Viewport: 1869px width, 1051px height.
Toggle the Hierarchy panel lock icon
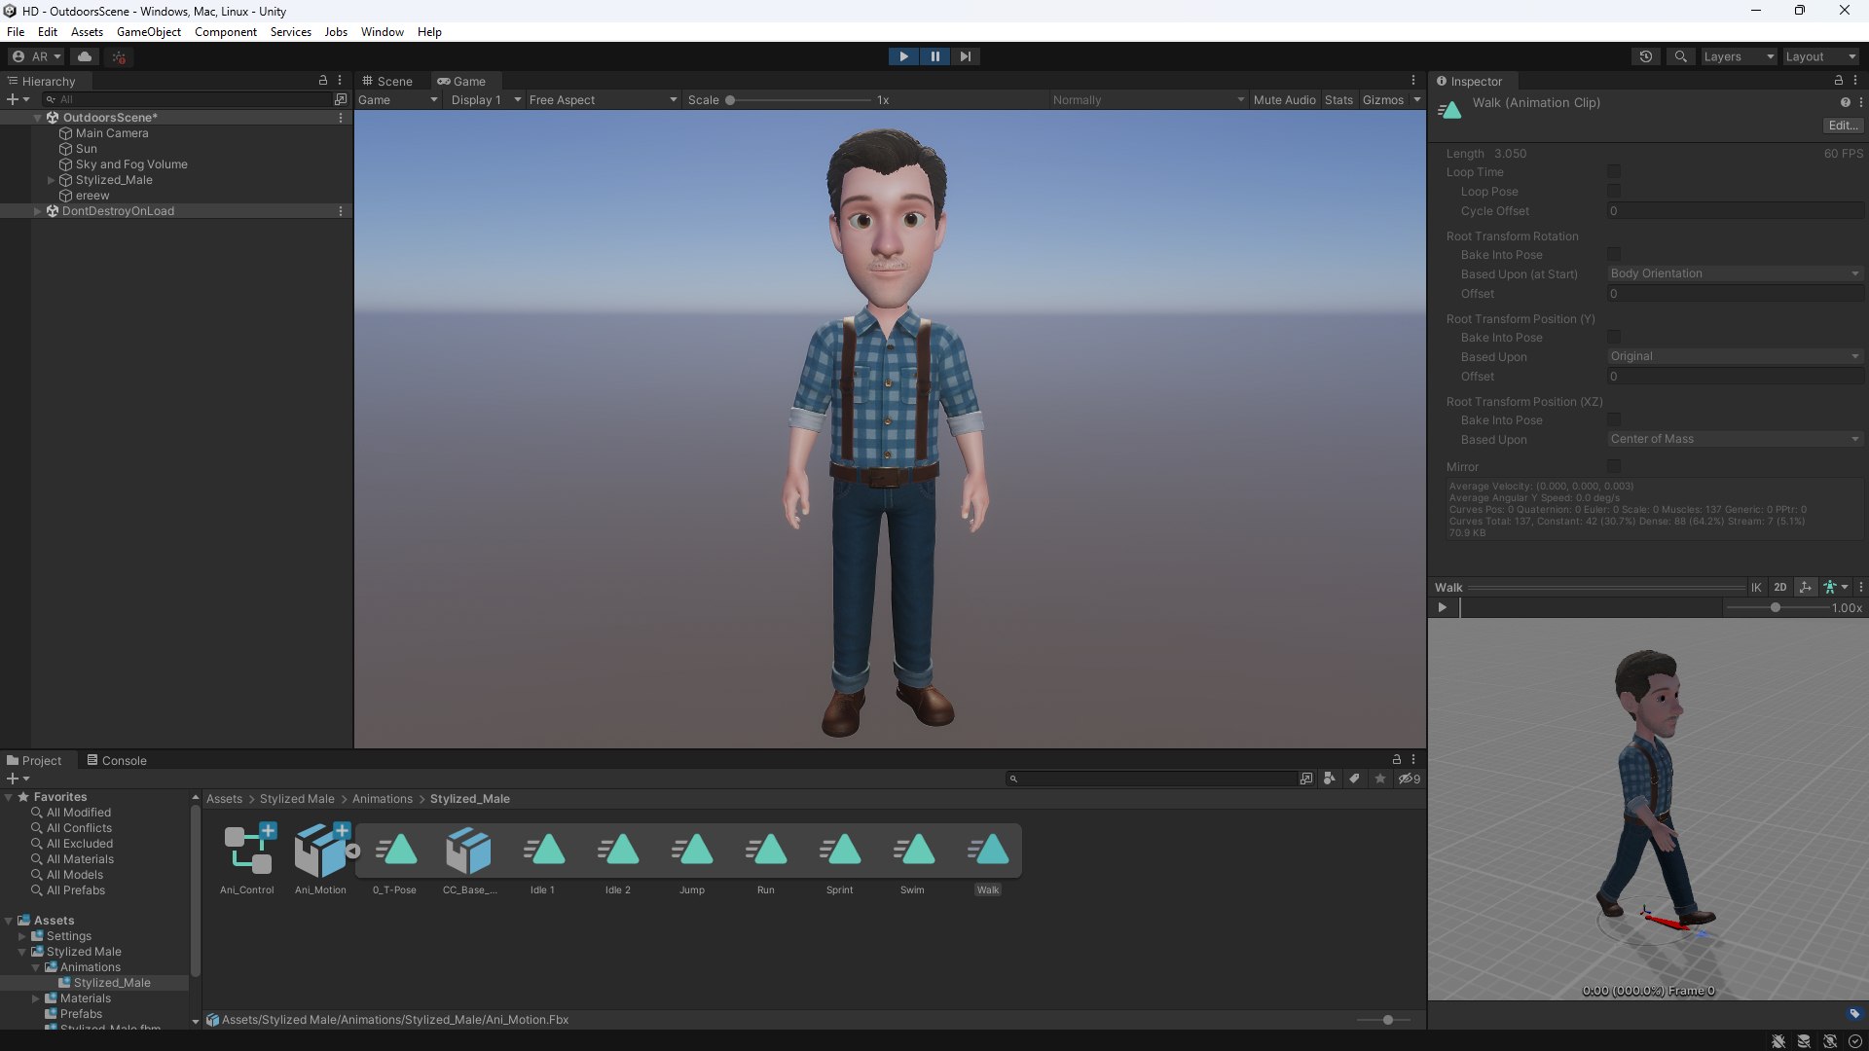pyautogui.click(x=323, y=81)
